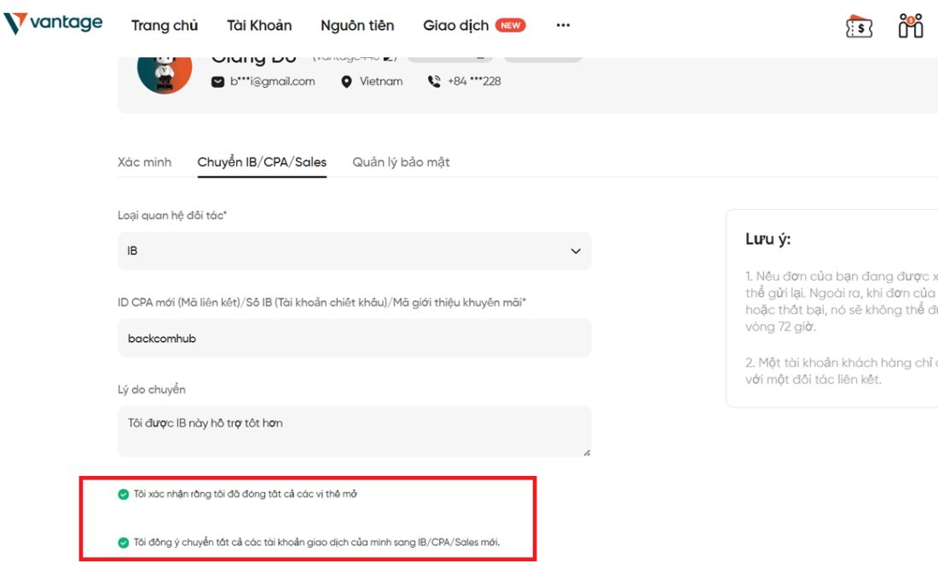Open Giao dịch menu
The image size is (938, 563).
[456, 25]
